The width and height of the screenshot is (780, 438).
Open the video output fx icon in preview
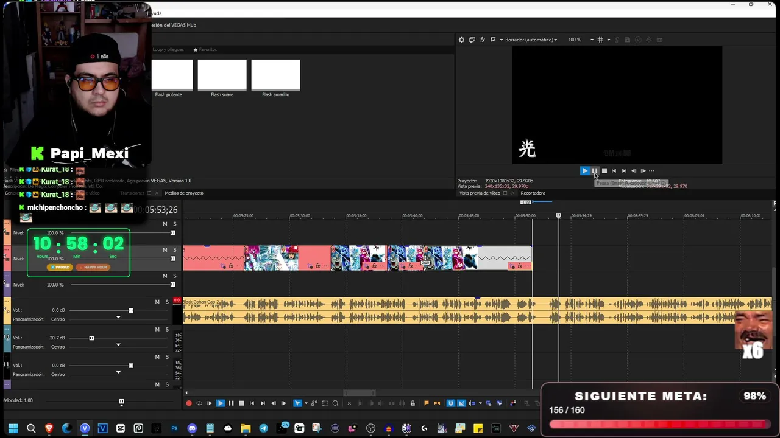pyautogui.click(x=482, y=40)
